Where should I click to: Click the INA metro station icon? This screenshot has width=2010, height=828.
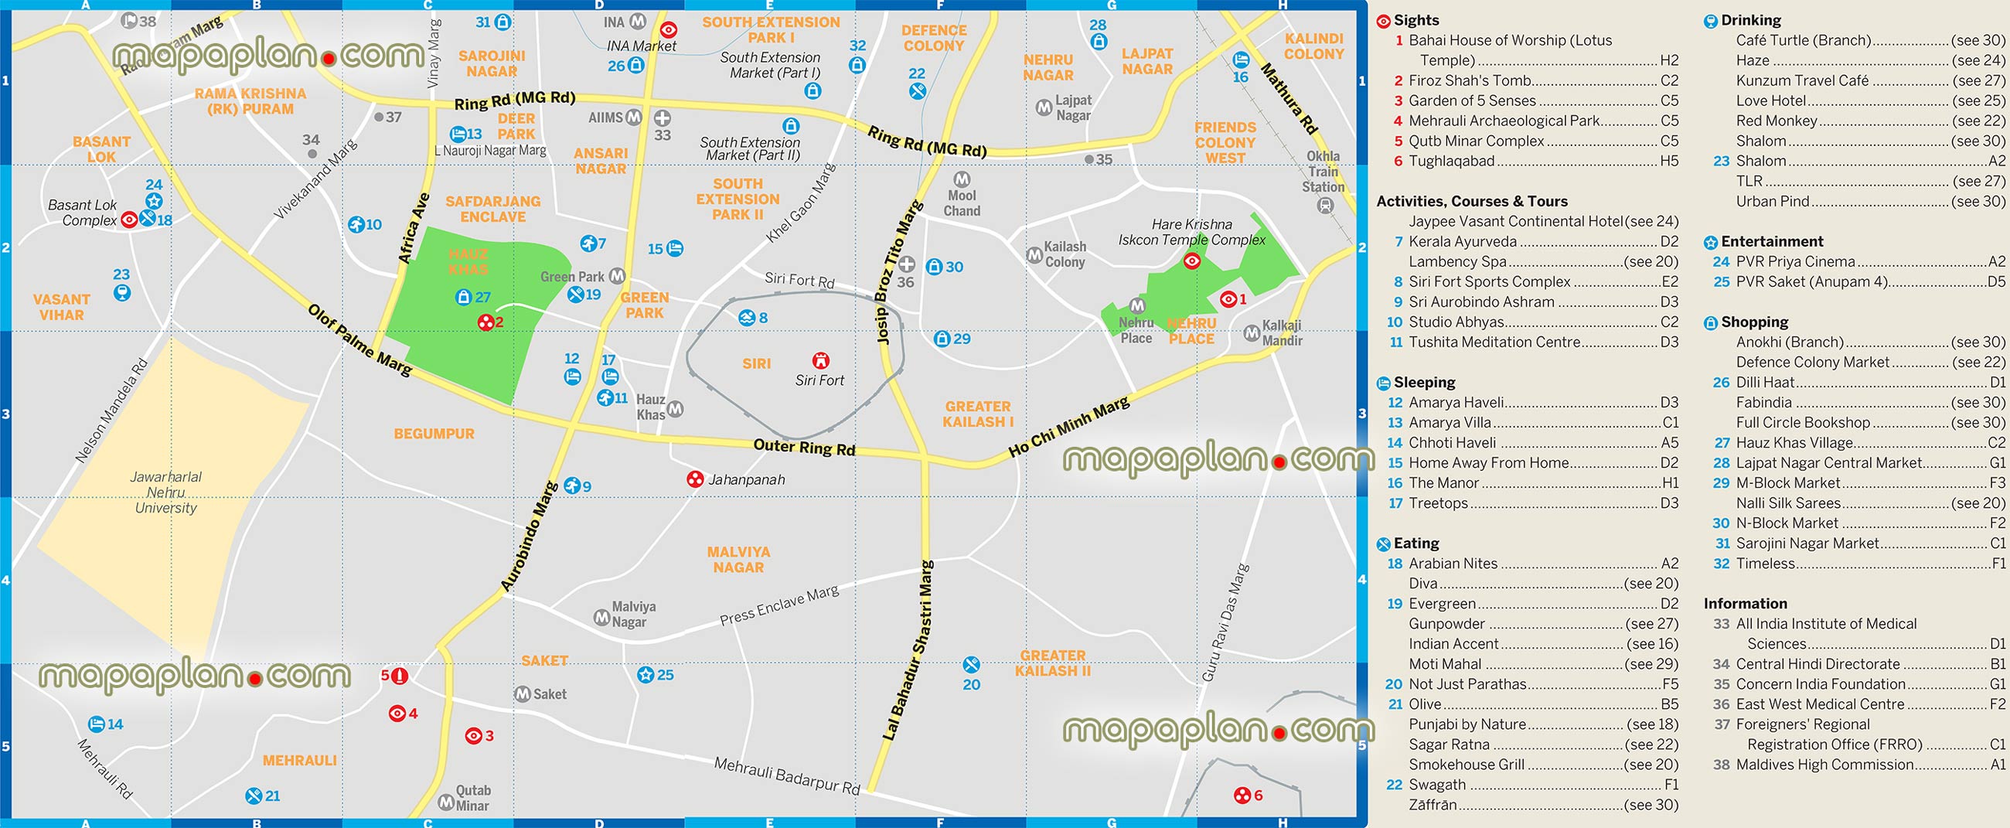(x=638, y=21)
